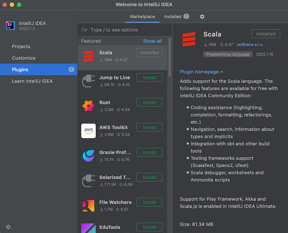Click the Rust gear plugin icon
The image size is (288, 233).
(89, 106)
